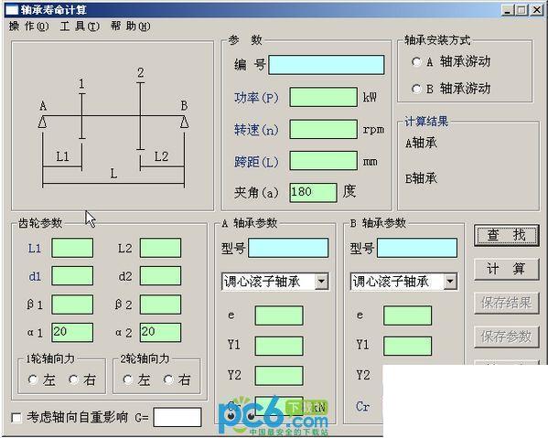This screenshot has width=548, height=438.
Task: Click the disabled 保存参数 button
Action: (x=507, y=337)
